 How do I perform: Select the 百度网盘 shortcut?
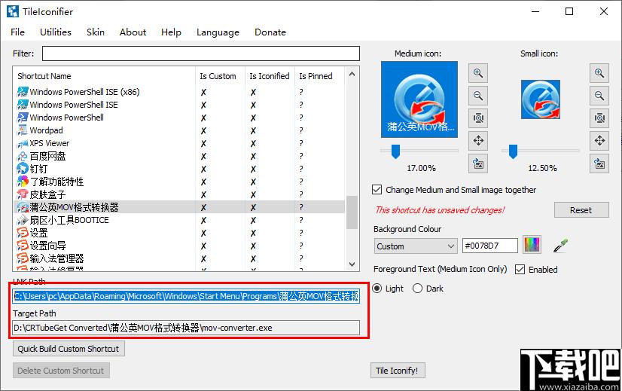tap(180, 156)
